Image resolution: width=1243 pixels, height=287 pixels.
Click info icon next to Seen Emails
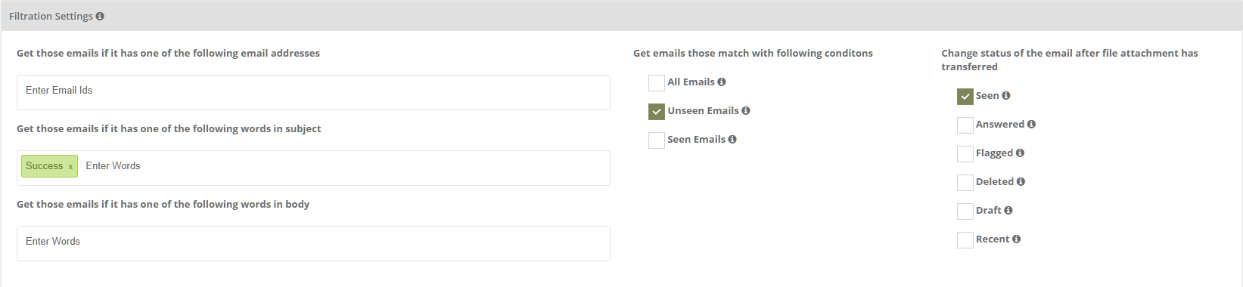coord(732,139)
